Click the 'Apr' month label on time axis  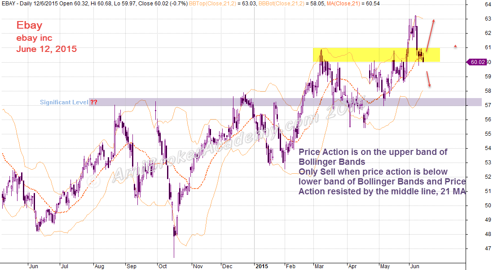click(x=352, y=266)
